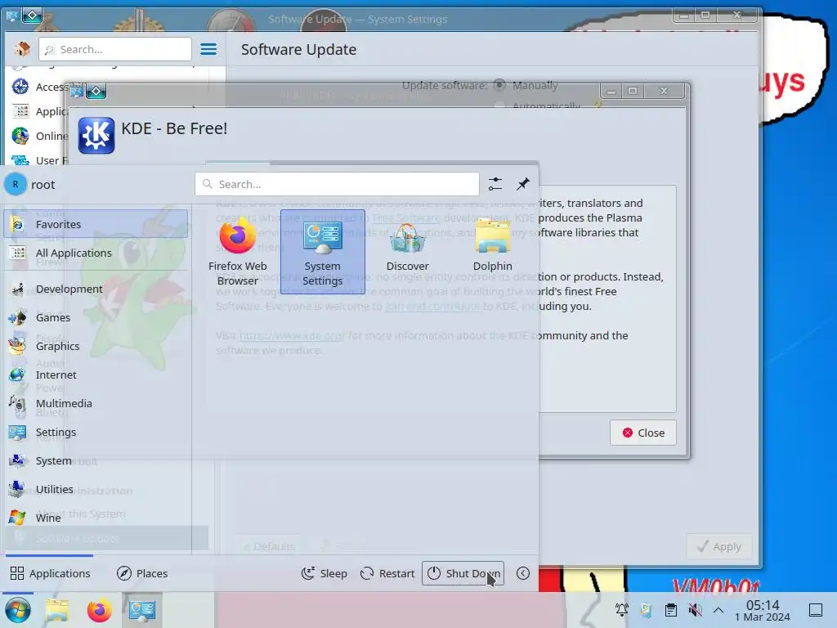Click Apply in Software Update
Image resolution: width=837 pixels, height=628 pixels.
[x=719, y=546]
